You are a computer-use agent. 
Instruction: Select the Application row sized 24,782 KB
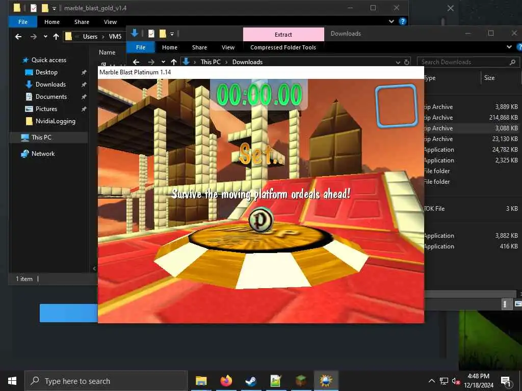click(472, 150)
